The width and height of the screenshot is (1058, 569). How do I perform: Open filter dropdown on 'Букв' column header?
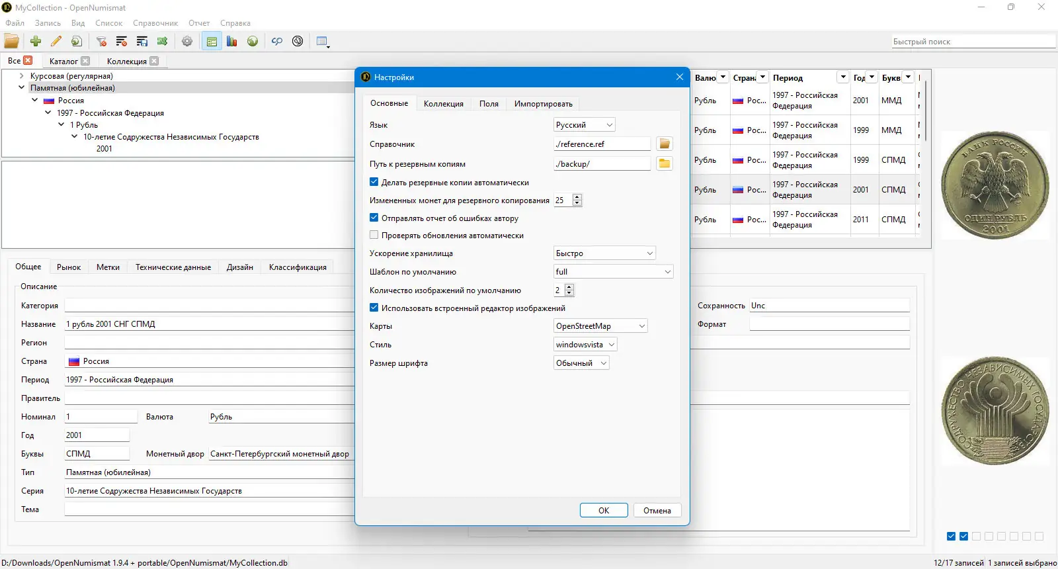[x=908, y=77]
